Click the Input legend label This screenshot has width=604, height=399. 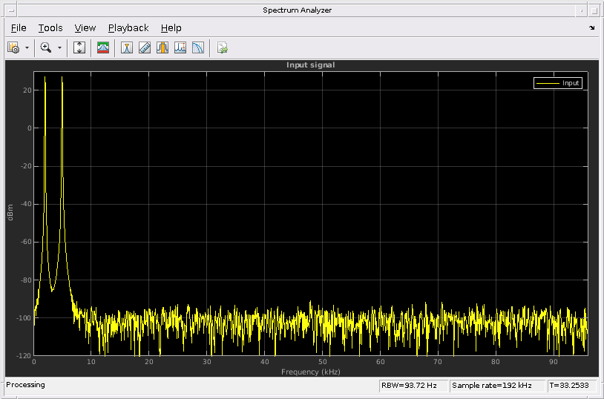pos(571,83)
